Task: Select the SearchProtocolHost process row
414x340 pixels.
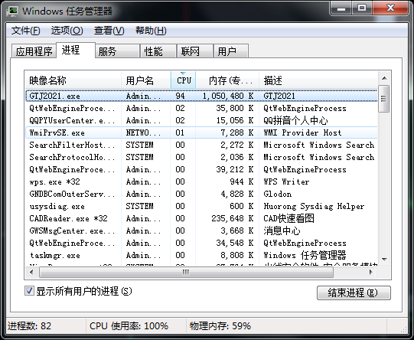Action: (201, 157)
